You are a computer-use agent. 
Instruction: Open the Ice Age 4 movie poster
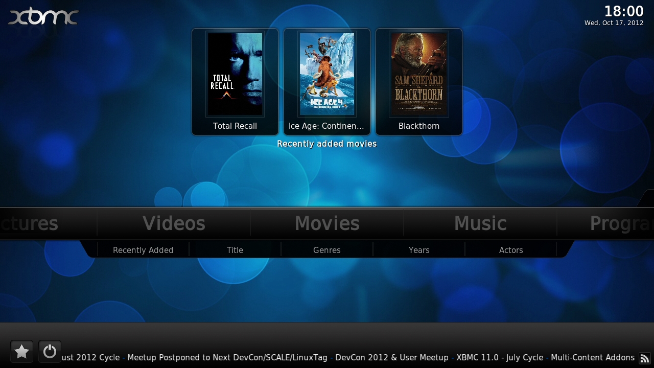pos(327,74)
